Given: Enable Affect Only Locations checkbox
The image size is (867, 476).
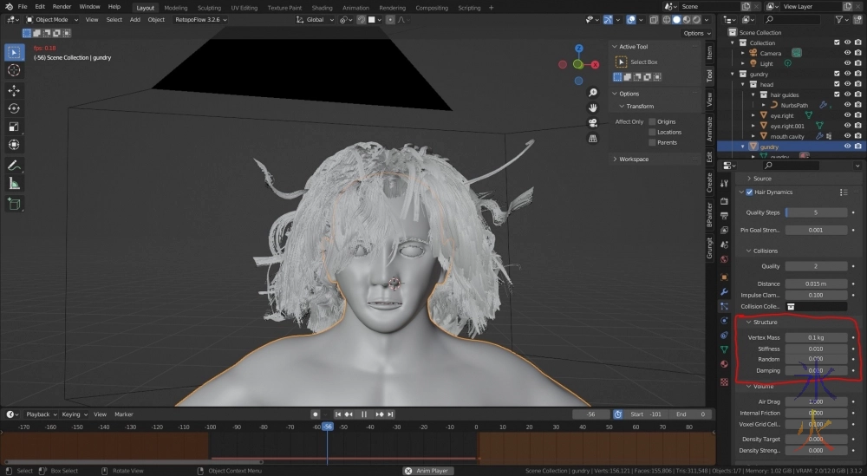Looking at the screenshot, I should [x=652, y=133].
